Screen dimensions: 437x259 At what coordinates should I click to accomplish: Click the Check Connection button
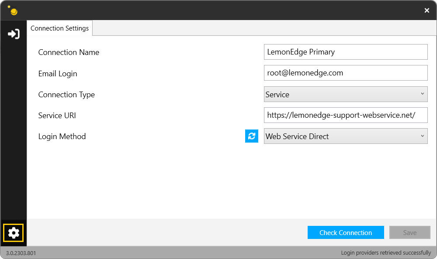(346, 232)
